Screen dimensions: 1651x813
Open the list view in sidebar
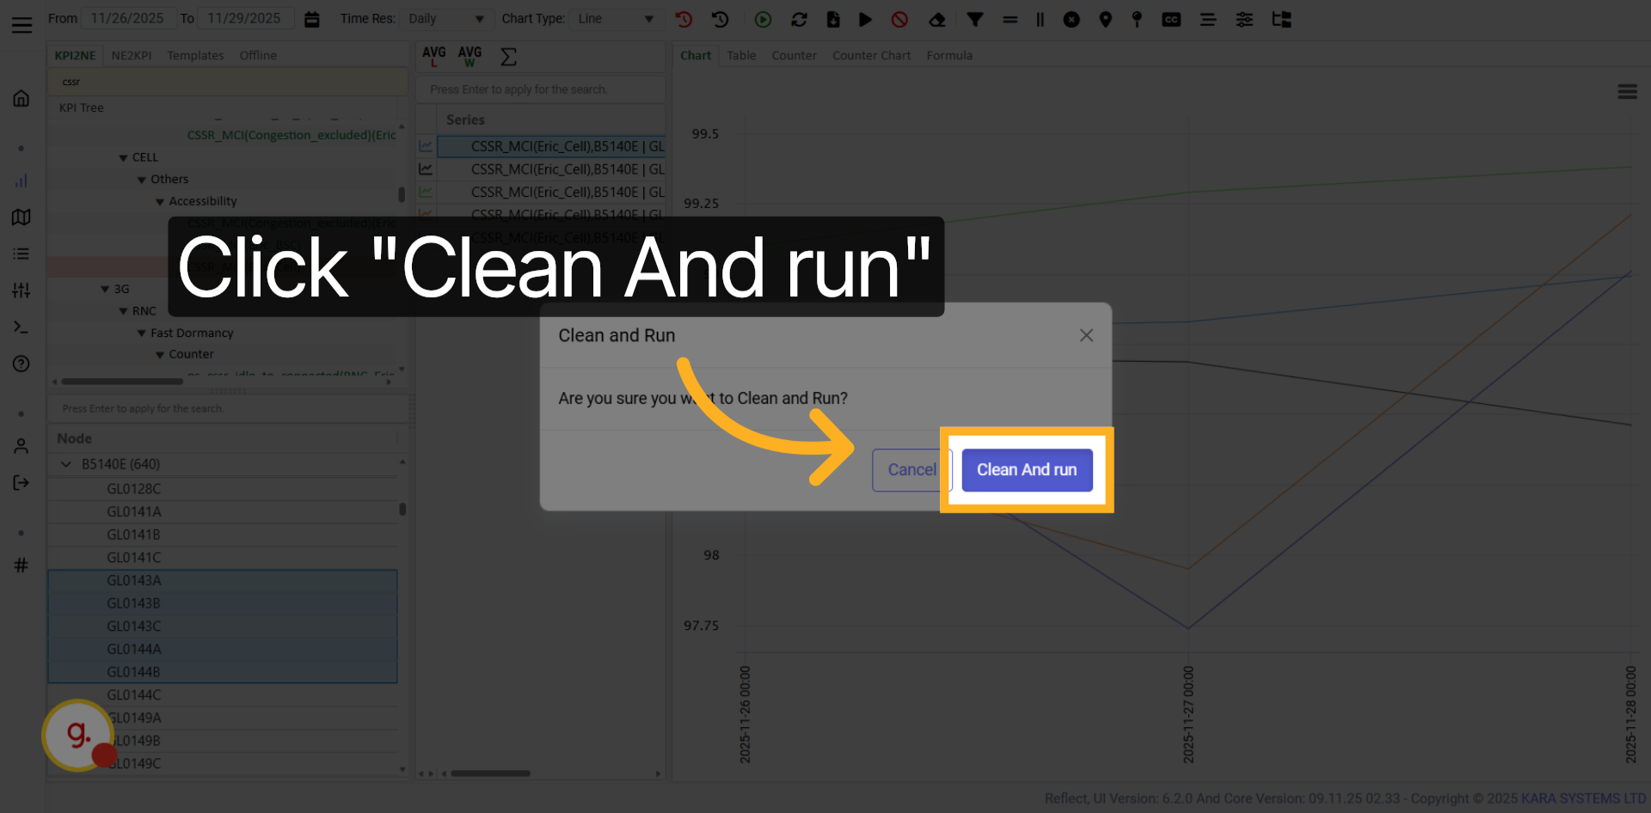point(21,254)
